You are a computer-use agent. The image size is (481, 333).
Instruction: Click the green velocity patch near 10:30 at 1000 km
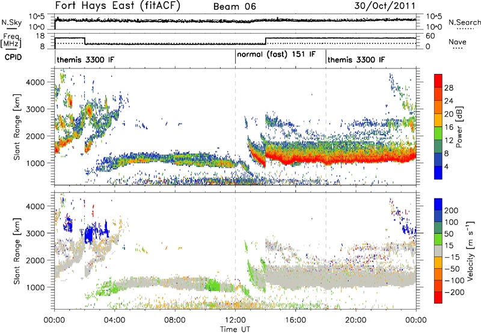click(213, 286)
